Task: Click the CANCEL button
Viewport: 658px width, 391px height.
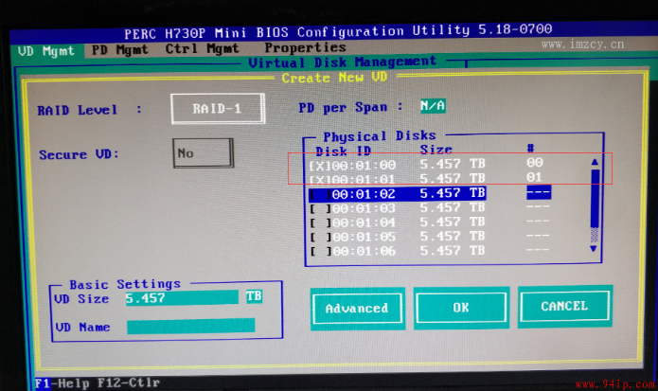Action: [x=564, y=306]
